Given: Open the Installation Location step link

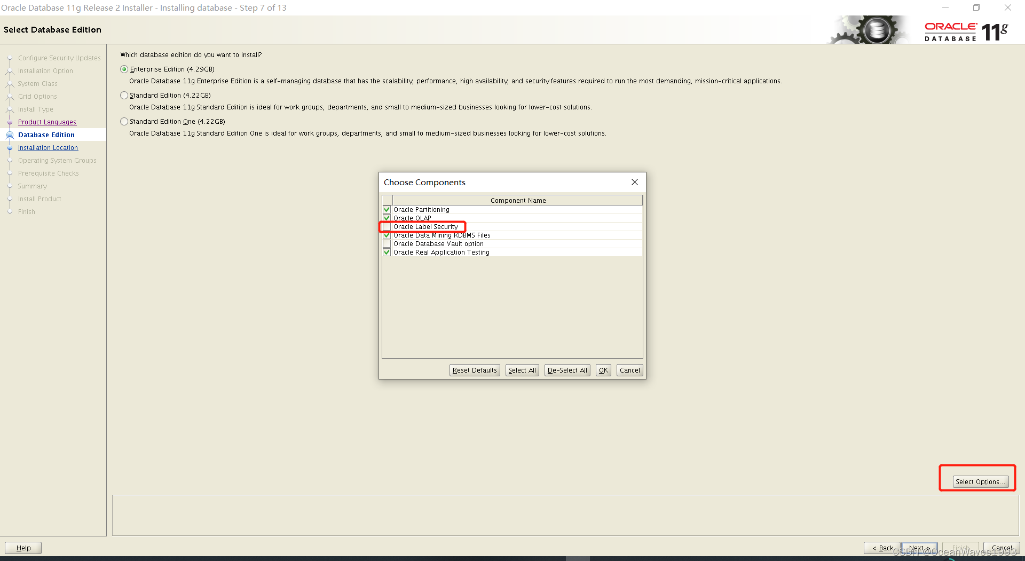Looking at the screenshot, I should 48,148.
